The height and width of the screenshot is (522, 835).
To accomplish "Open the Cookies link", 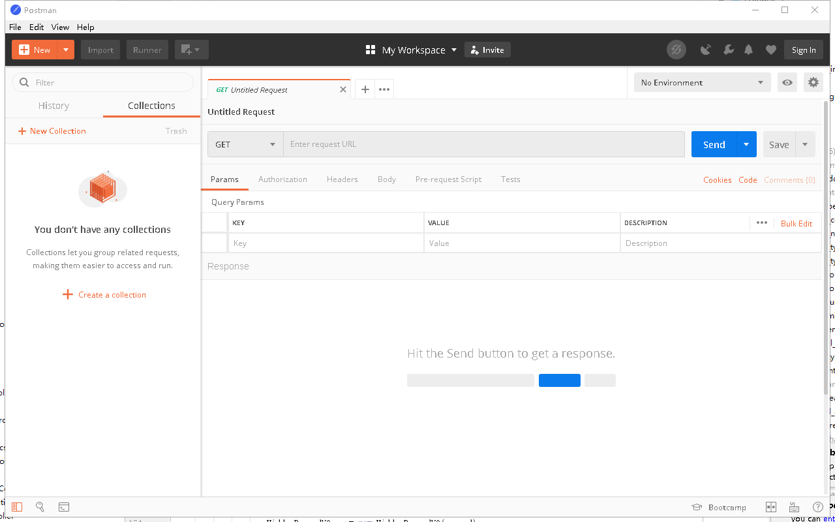I will pos(718,180).
